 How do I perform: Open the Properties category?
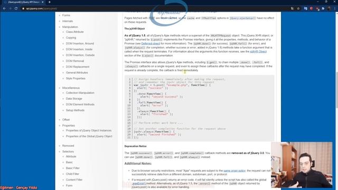click(x=69, y=126)
